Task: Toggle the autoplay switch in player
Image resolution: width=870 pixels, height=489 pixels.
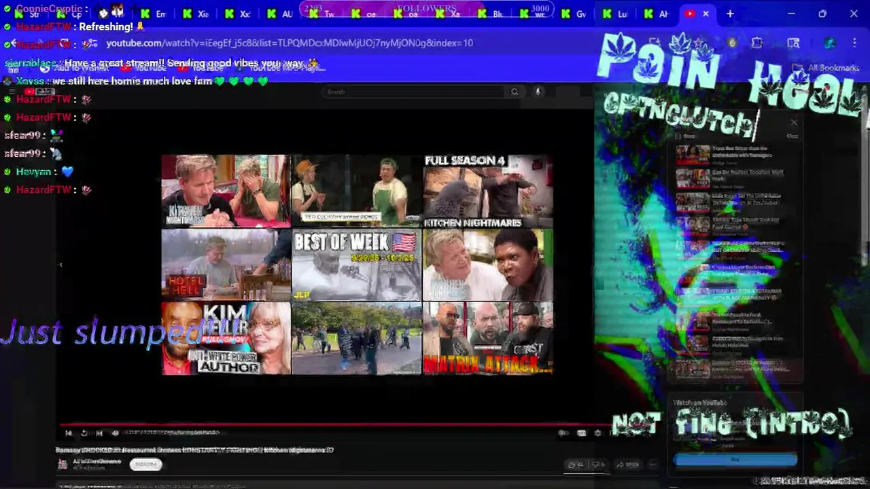Action: 563,433
